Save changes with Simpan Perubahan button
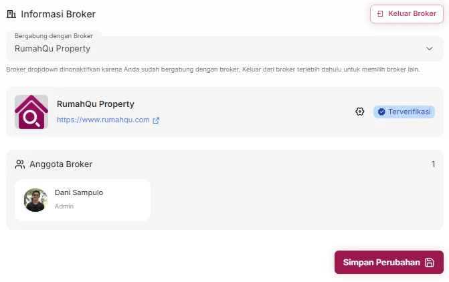The image size is (449, 282). [381, 263]
